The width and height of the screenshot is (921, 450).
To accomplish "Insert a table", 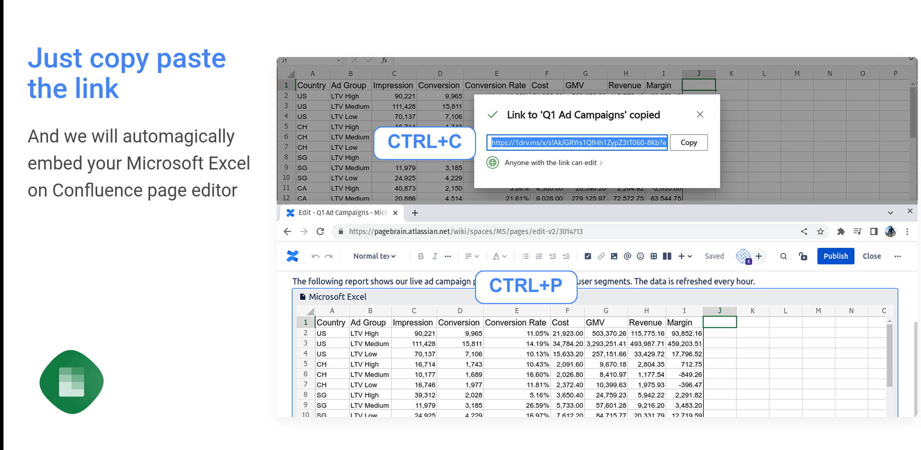I will (x=654, y=256).
